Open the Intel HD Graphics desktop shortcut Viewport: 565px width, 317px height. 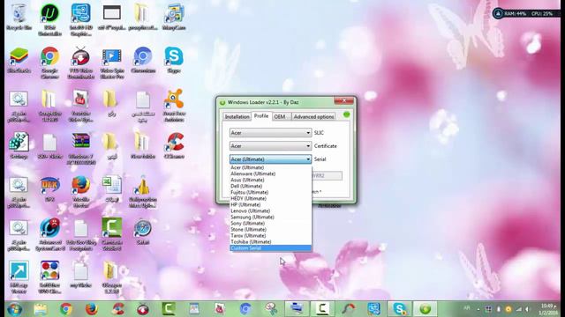[80, 19]
